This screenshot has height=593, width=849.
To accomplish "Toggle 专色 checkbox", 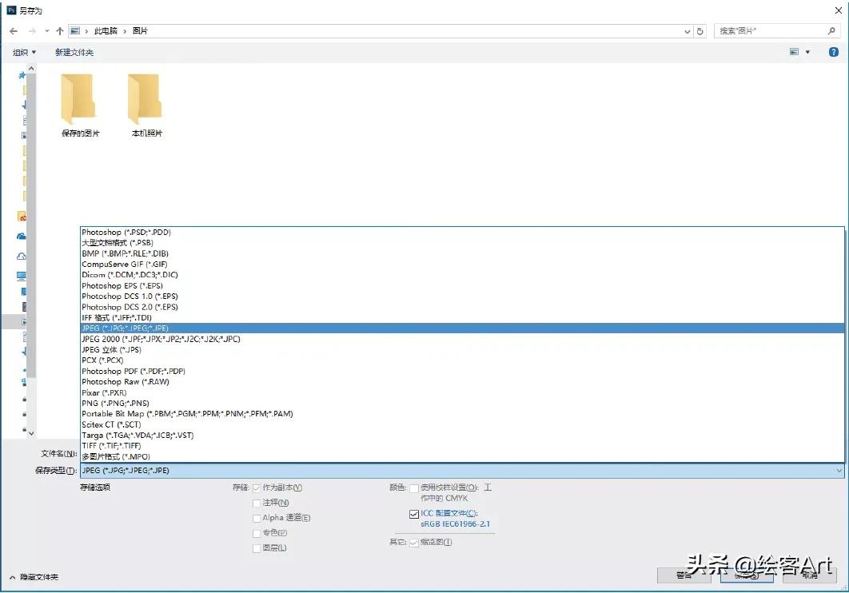I will pyautogui.click(x=257, y=534).
